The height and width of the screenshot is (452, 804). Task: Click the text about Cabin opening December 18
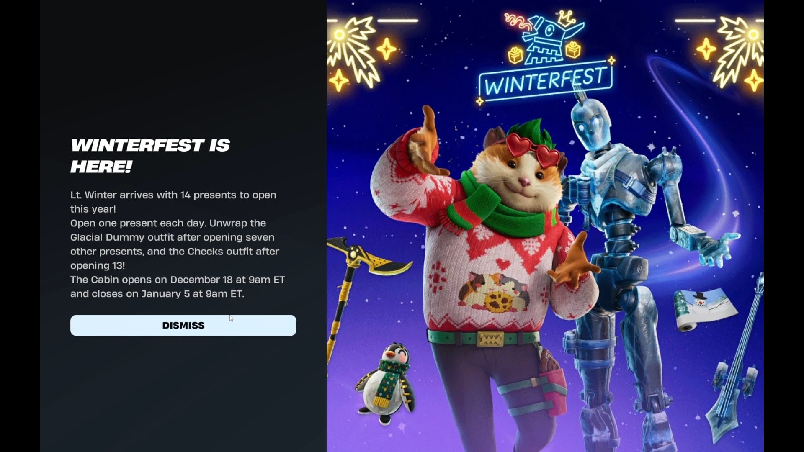click(x=178, y=287)
